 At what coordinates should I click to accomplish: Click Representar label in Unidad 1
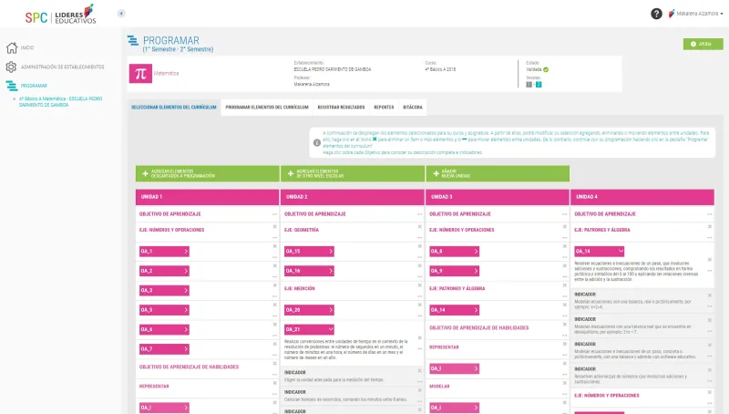pos(154,387)
